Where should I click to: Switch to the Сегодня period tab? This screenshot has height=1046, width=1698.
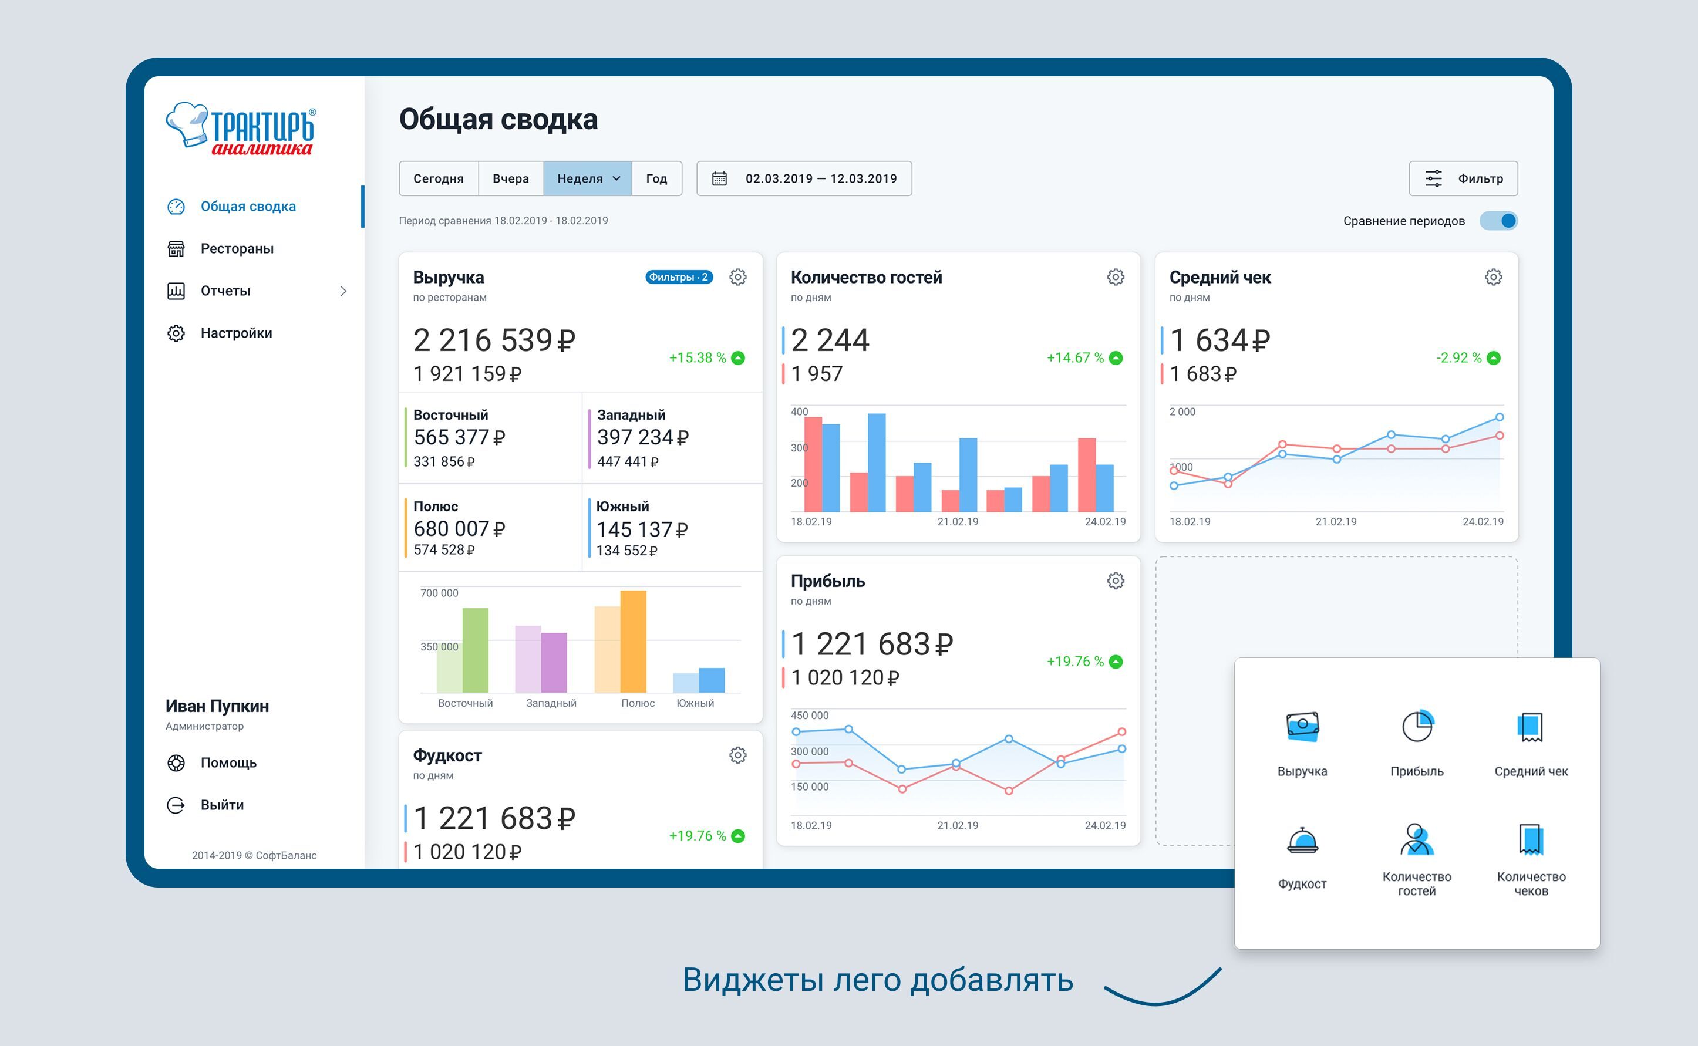[438, 178]
